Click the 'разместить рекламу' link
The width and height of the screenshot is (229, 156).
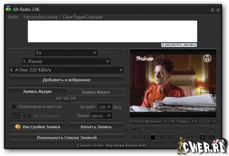[x=179, y=45]
